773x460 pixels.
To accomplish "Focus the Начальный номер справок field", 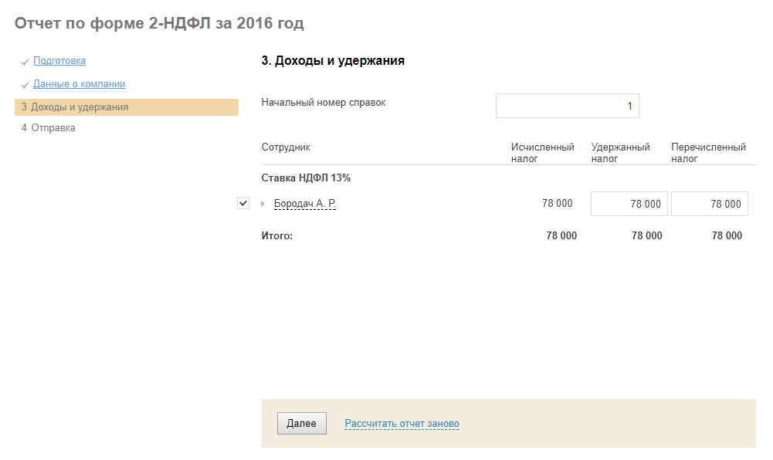I will pos(567,106).
